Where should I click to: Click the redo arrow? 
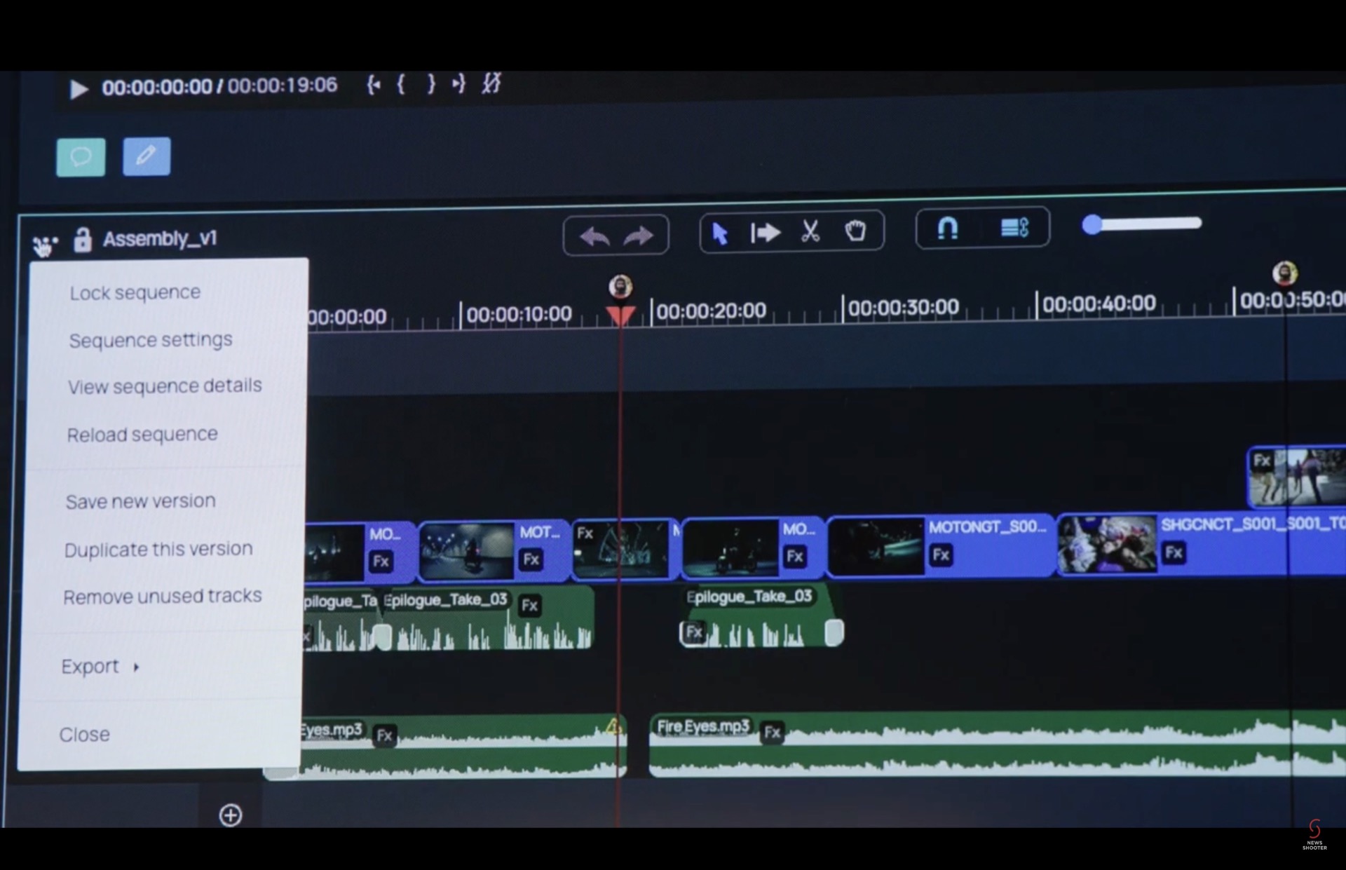639,236
